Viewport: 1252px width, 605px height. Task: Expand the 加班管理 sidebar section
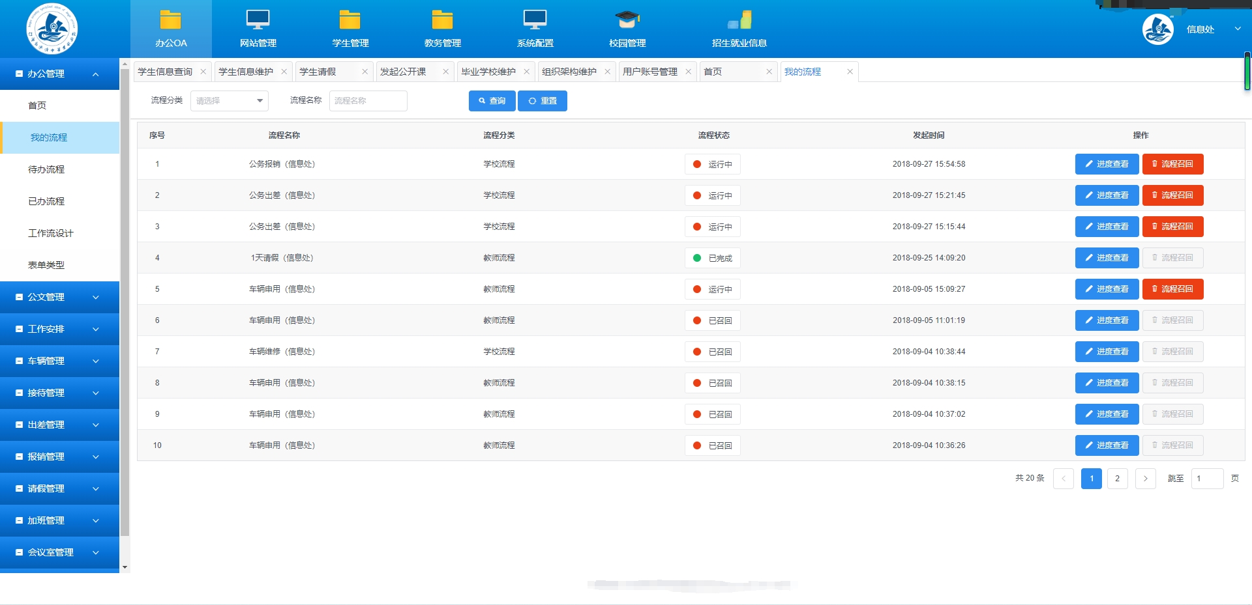59,520
